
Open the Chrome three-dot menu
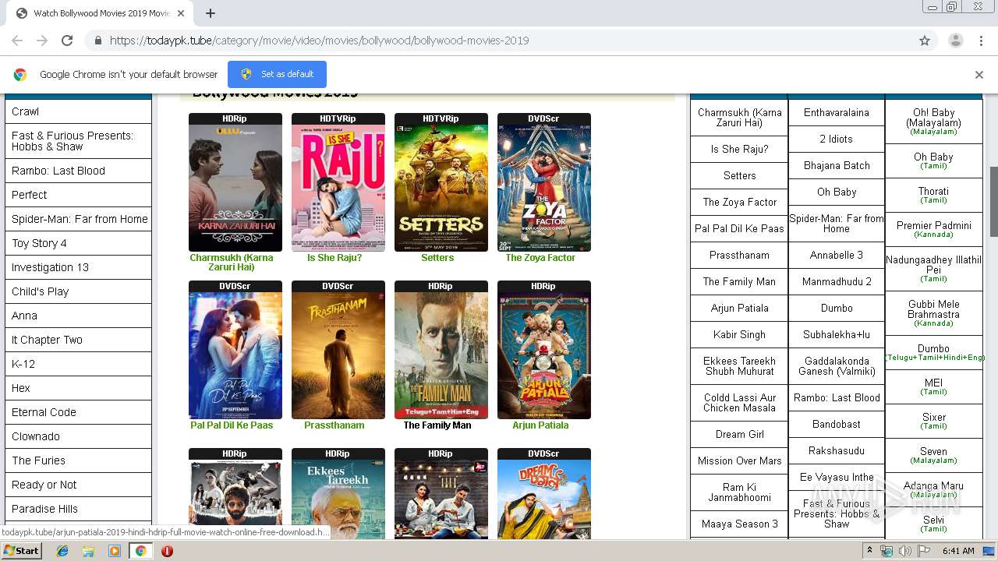[x=982, y=41]
